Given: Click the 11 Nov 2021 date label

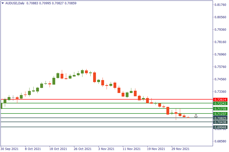Looking at the screenshot, I should 132,149.
